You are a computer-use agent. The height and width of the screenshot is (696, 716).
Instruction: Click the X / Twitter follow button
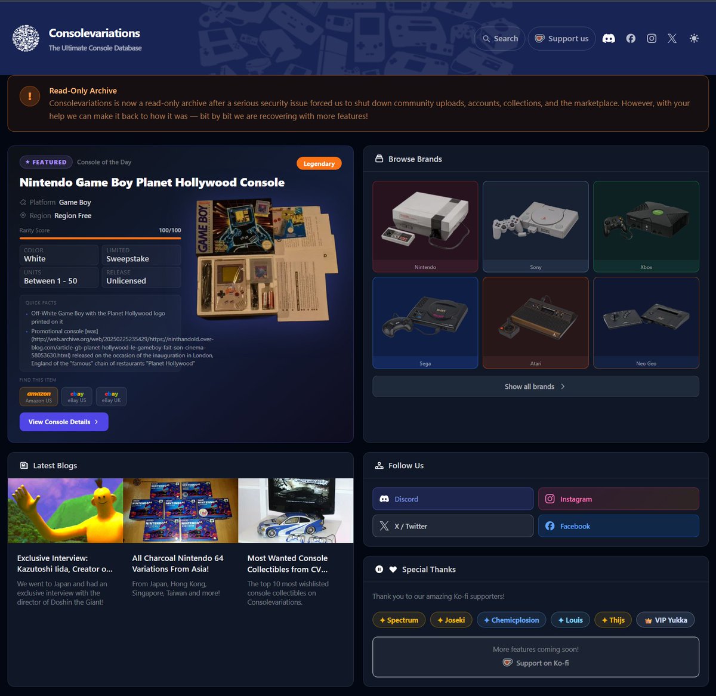pyautogui.click(x=453, y=526)
